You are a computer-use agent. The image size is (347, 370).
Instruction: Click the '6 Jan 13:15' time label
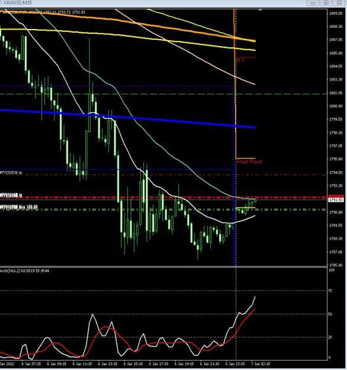point(108,364)
